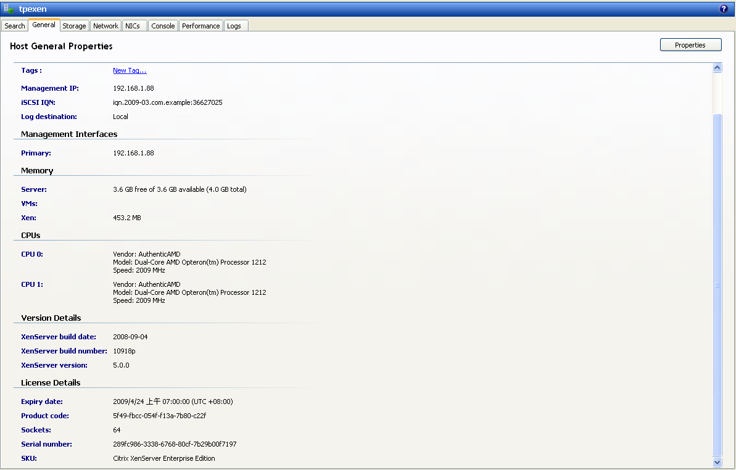The height and width of the screenshot is (470, 736).
Task: Select the General tab
Action: point(44,25)
